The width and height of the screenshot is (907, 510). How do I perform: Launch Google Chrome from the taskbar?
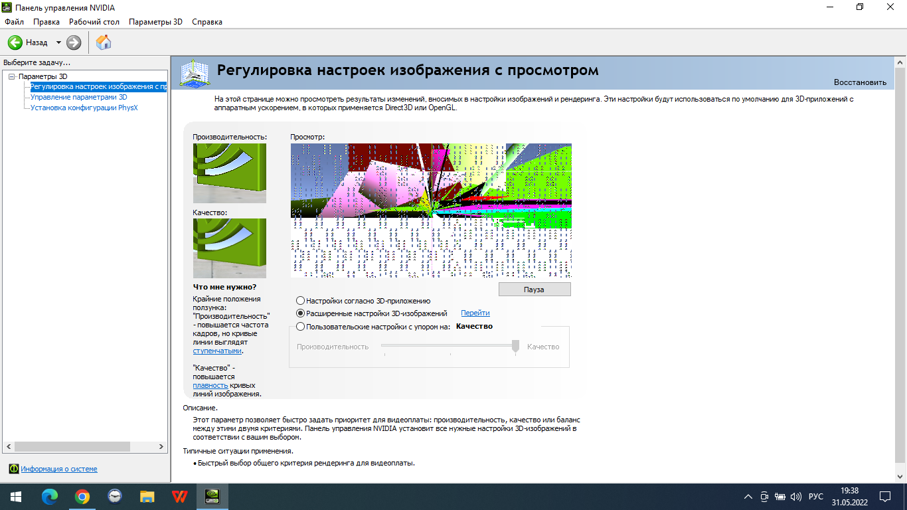(x=82, y=497)
